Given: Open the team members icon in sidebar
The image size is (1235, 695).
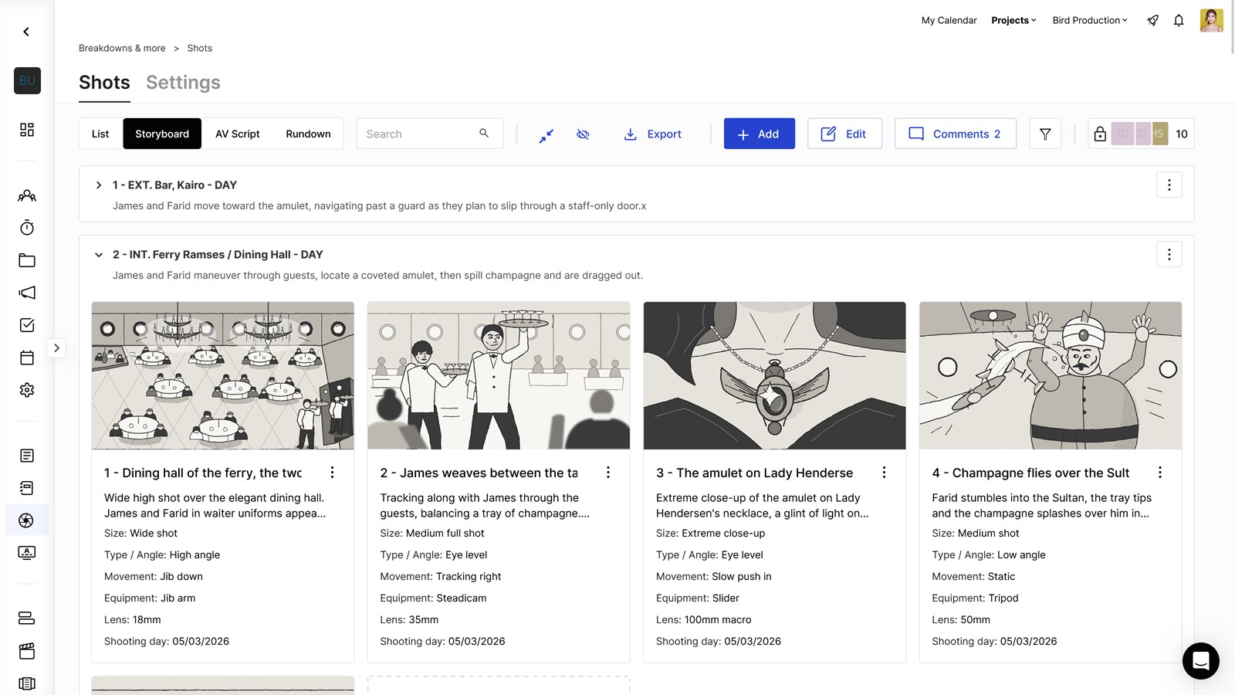Looking at the screenshot, I should (x=27, y=195).
